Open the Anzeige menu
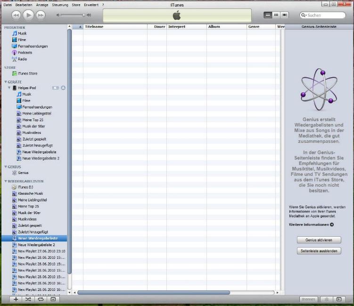The height and width of the screenshot is (306, 354). (x=42, y=5)
